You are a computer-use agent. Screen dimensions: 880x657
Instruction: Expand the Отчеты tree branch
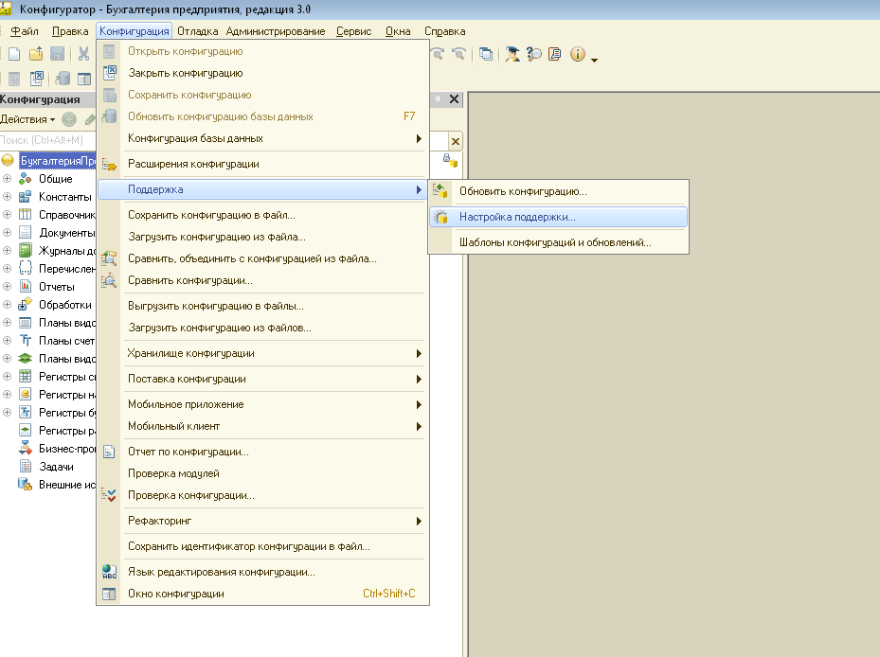click(8, 286)
